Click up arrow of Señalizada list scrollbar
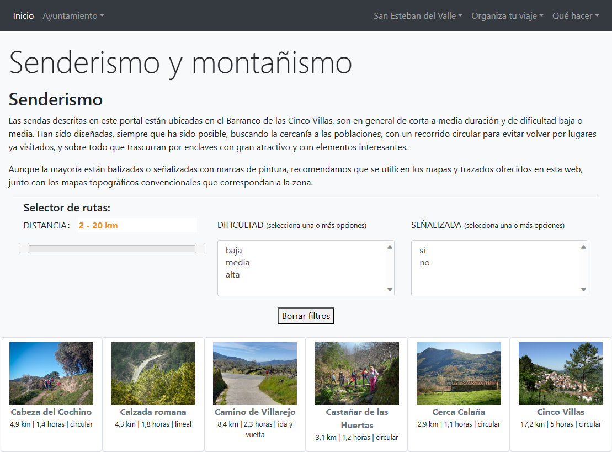 [583, 247]
